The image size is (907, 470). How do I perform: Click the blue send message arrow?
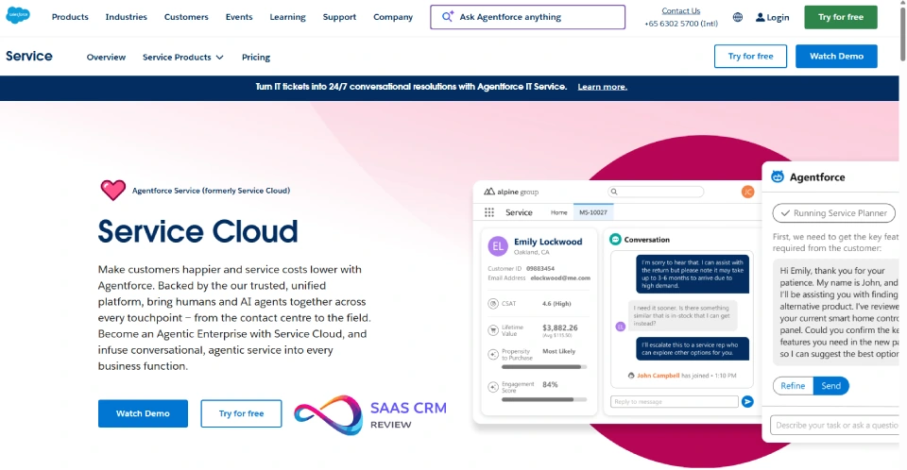(x=747, y=401)
